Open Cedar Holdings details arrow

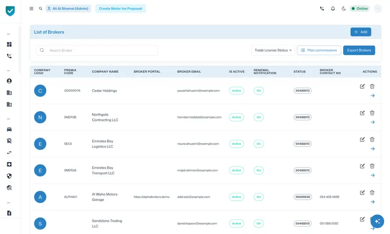pos(372,96)
